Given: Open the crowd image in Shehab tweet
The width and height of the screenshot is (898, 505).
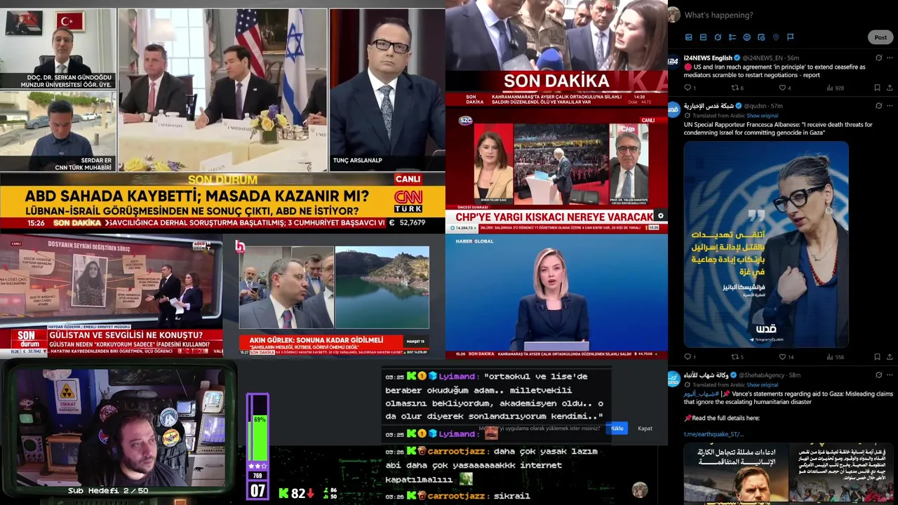Looking at the screenshot, I should tap(841, 473).
